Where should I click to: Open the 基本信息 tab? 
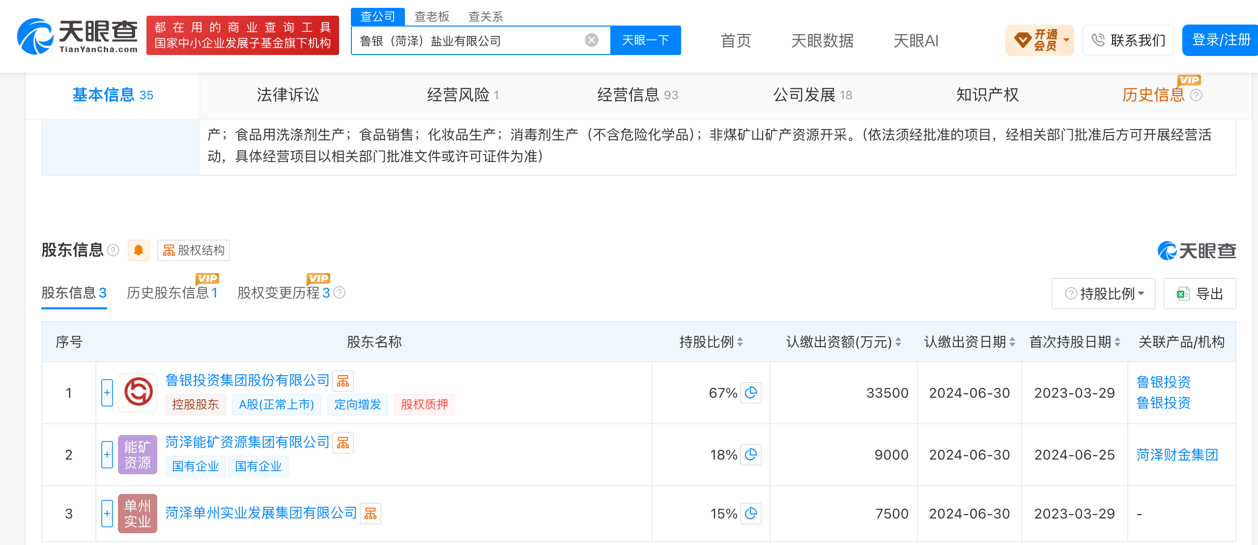click(113, 95)
